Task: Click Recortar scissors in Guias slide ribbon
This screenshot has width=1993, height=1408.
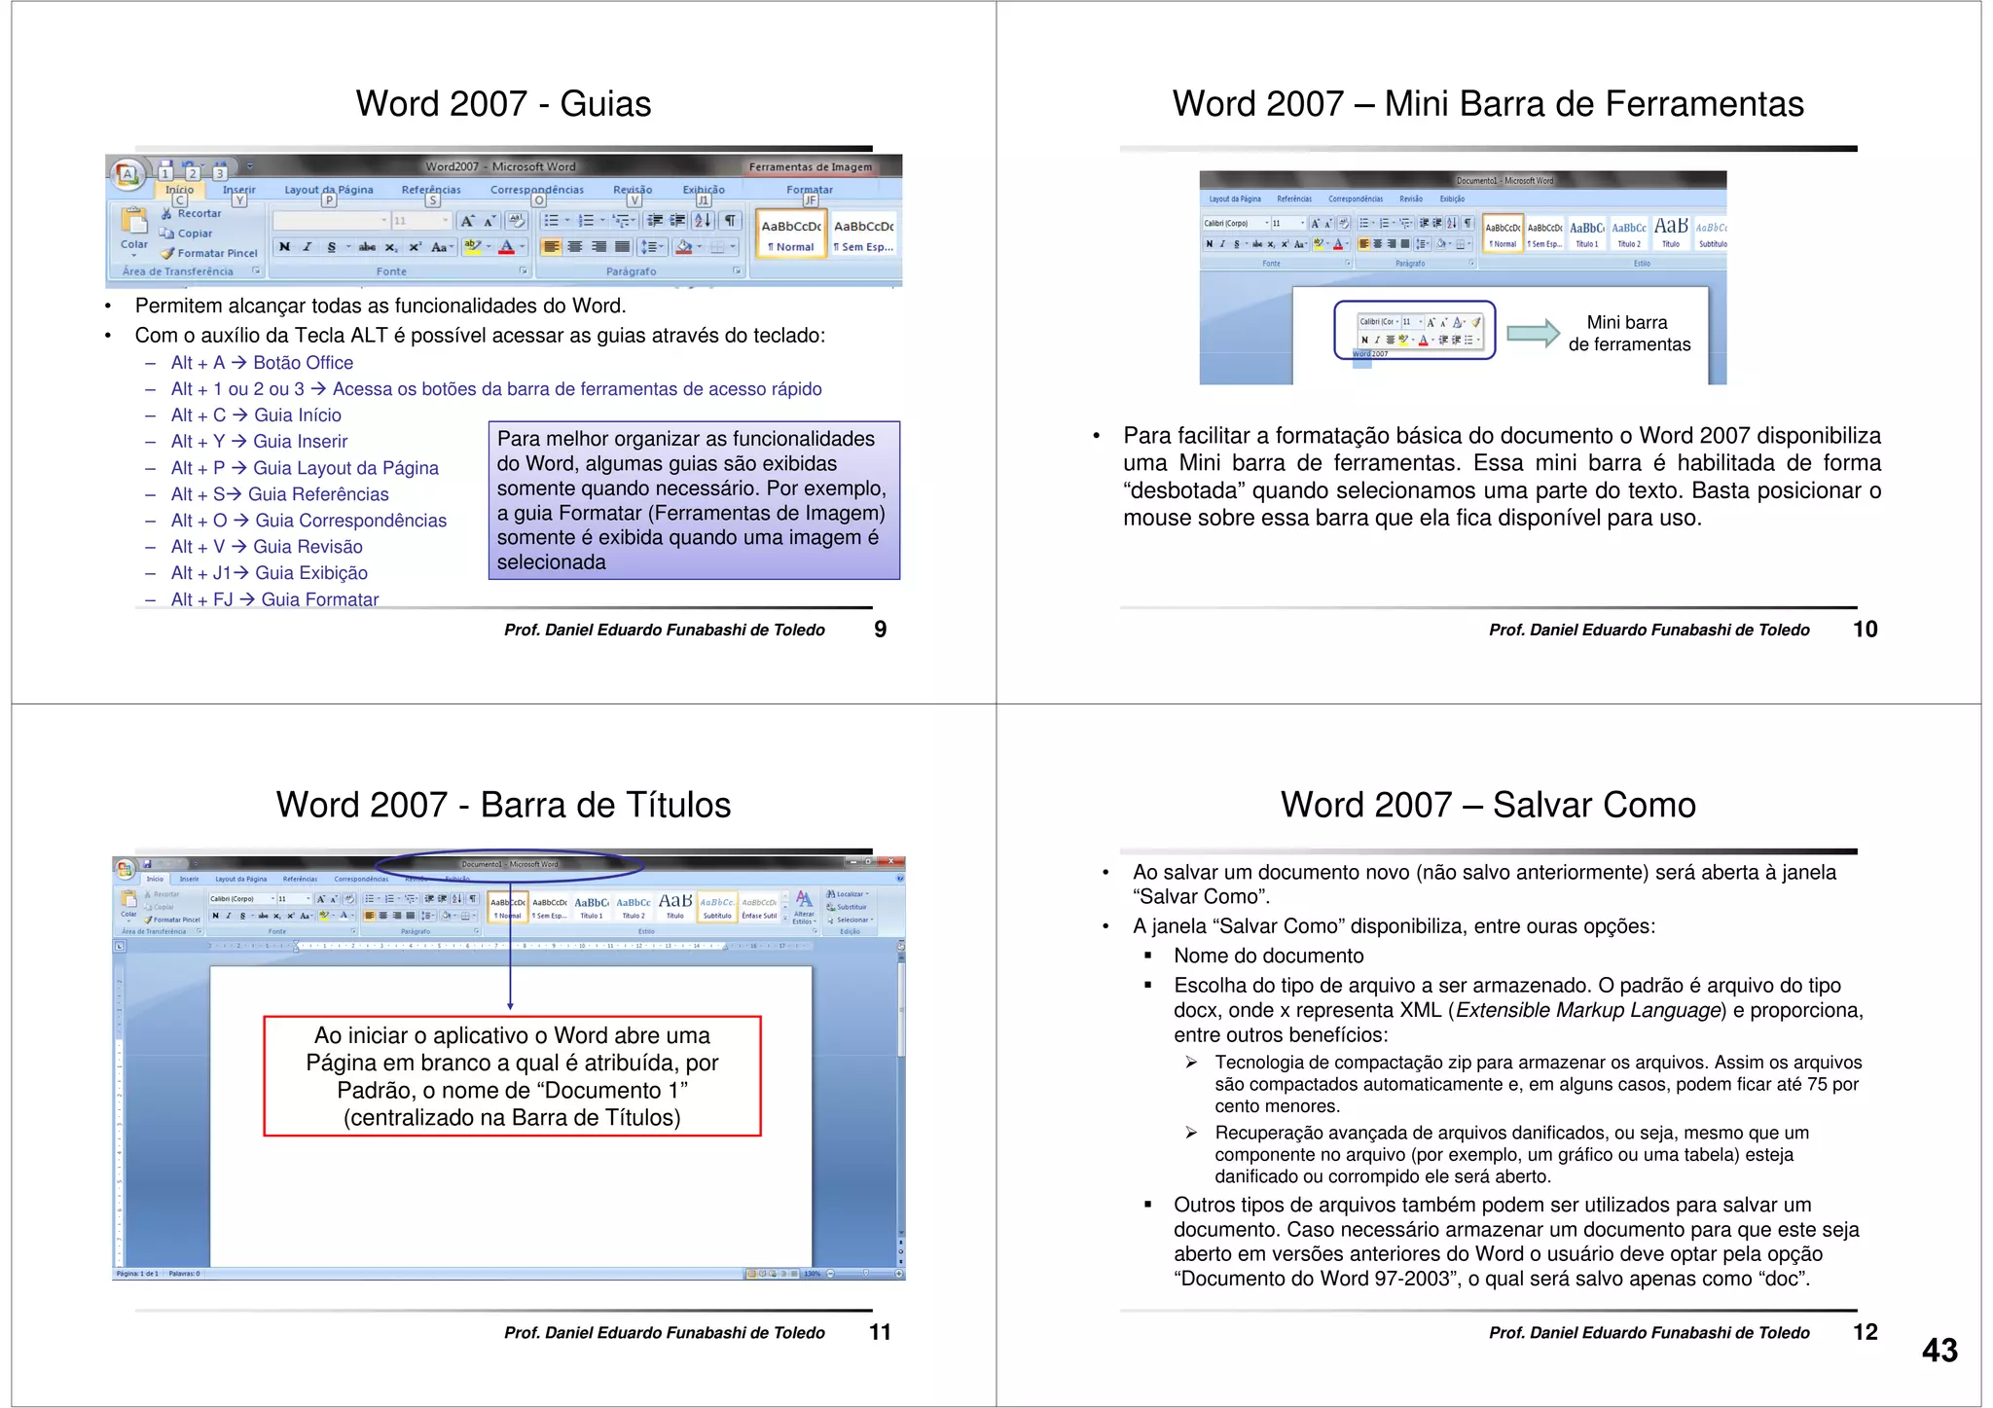Action: click(x=165, y=213)
